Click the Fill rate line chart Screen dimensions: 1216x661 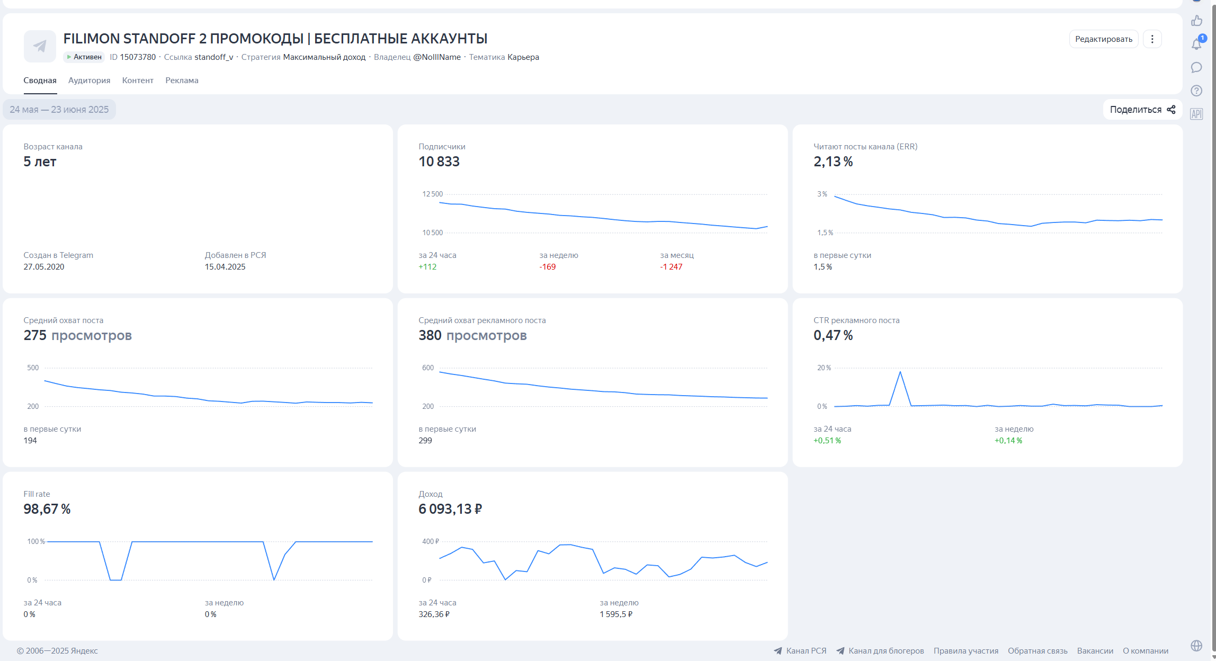click(x=210, y=561)
